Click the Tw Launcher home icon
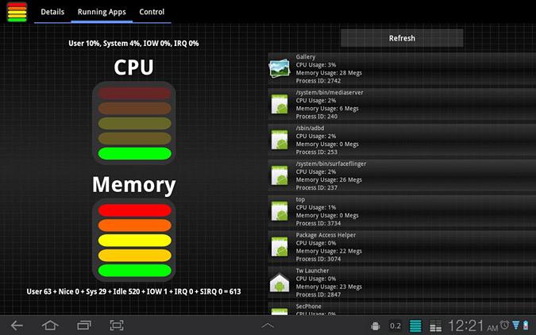 tap(280, 283)
